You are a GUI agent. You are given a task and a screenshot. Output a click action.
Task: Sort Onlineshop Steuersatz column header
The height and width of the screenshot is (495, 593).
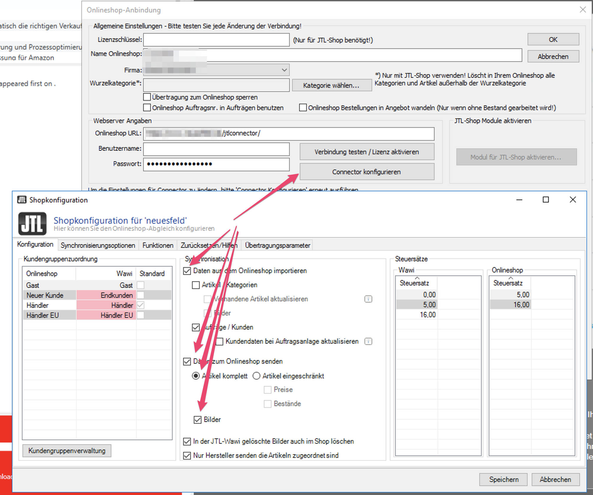[x=508, y=283]
